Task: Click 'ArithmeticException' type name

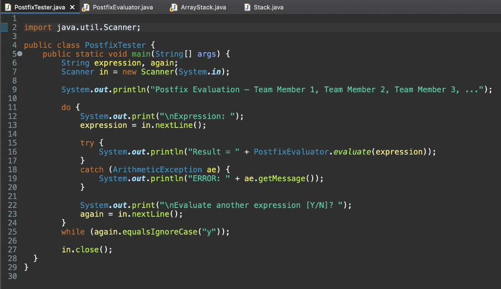Action: [157, 170]
